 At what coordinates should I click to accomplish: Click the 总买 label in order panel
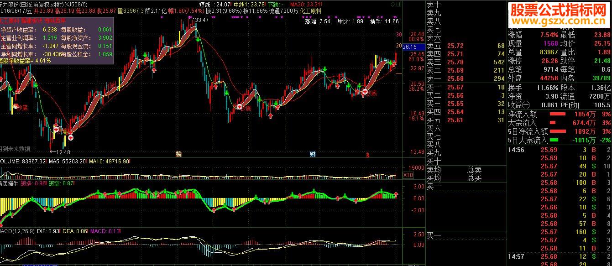[x=475, y=178]
